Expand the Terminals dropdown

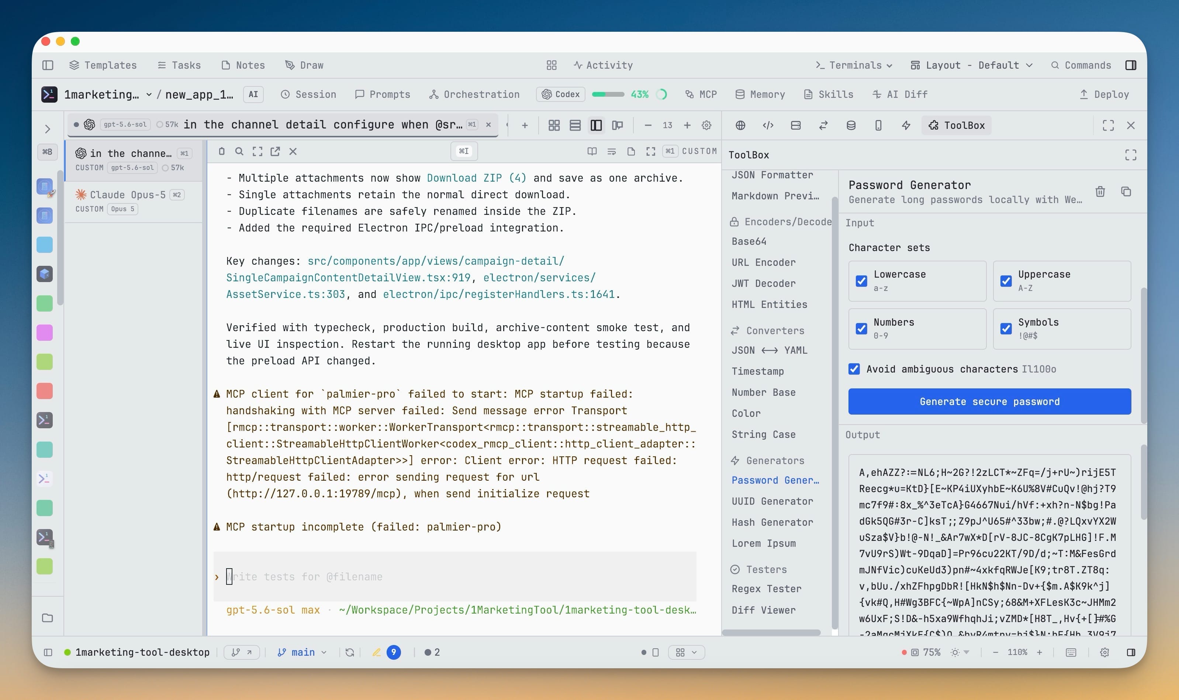pyautogui.click(x=854, y=65)
